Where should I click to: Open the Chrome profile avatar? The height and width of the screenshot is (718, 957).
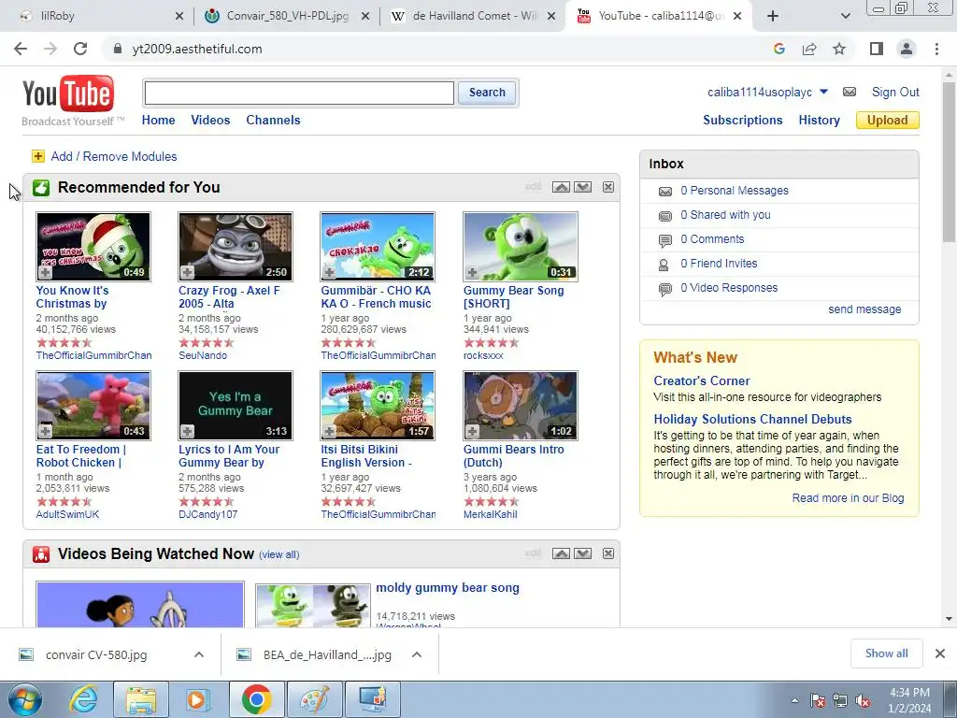[907, 49]
